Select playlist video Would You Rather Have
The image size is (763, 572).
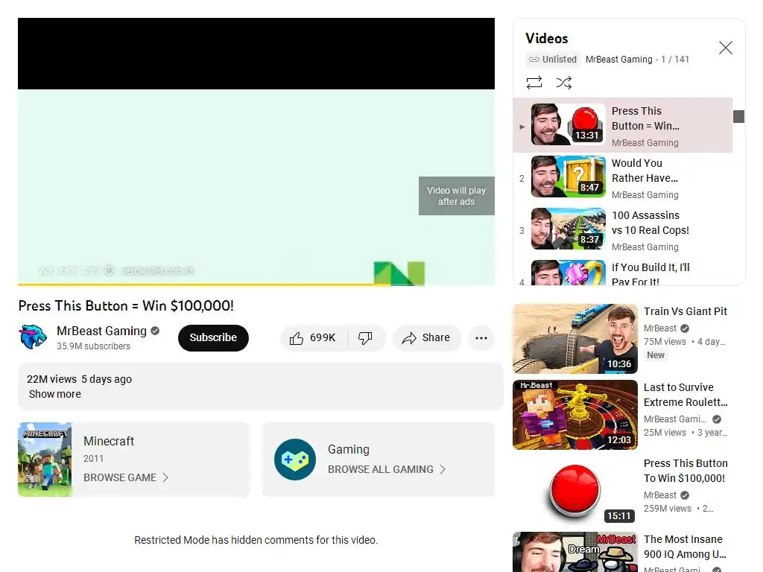[622, 178]
